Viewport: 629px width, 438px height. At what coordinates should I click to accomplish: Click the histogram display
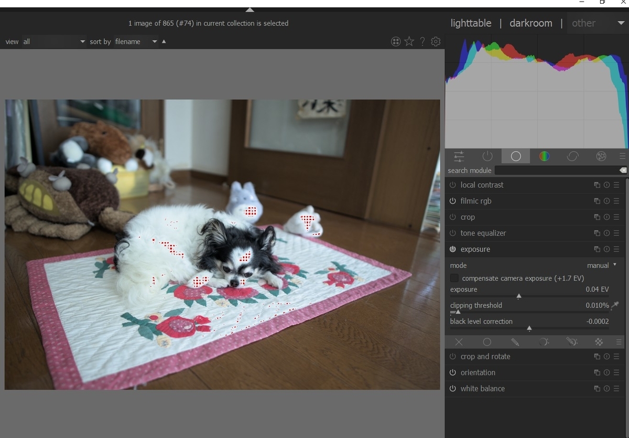click(537, 92)
